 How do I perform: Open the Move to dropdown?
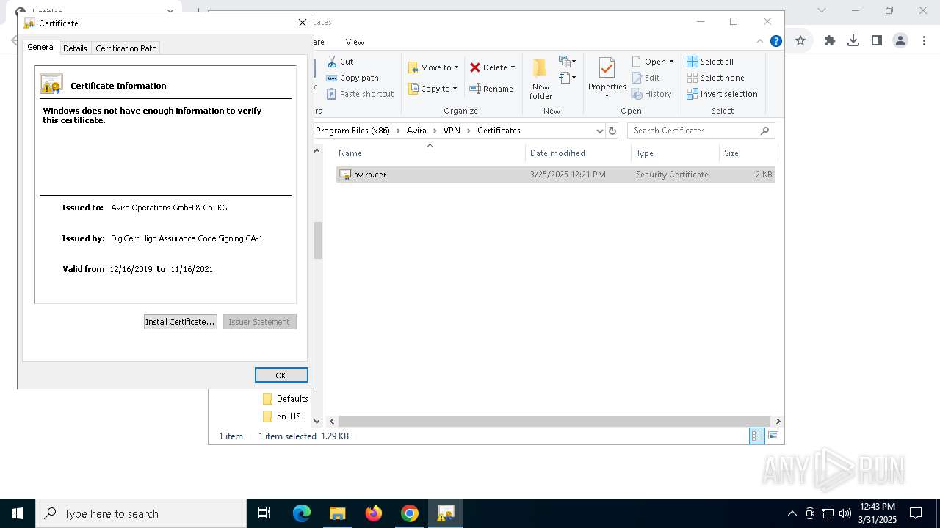[x=433, y=67]
